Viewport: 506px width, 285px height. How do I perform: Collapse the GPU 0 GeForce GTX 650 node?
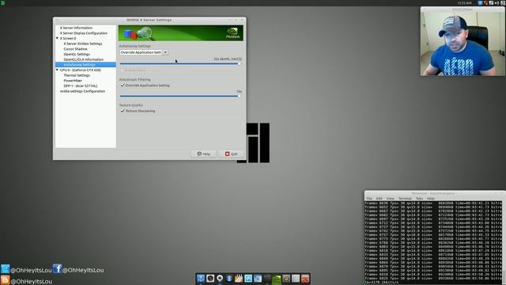[58, 70]
